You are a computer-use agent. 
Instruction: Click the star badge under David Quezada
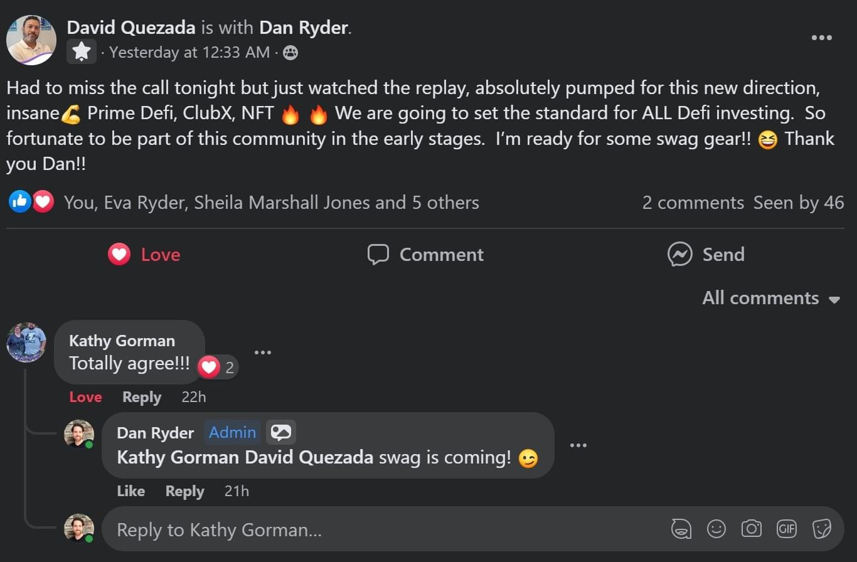click(82, 52)
